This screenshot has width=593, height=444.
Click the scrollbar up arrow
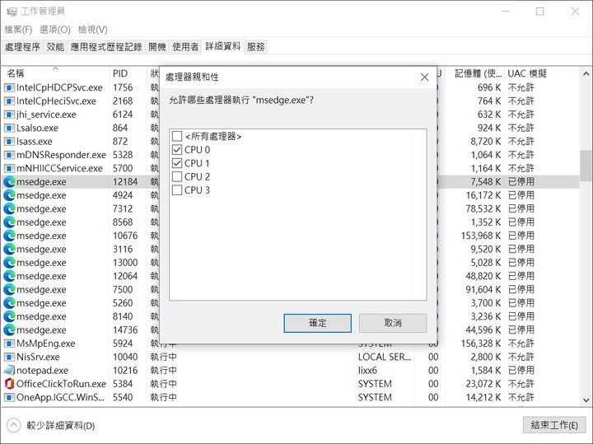point(586,73)
